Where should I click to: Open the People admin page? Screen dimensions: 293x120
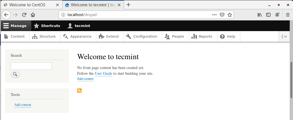coord(176,37)
